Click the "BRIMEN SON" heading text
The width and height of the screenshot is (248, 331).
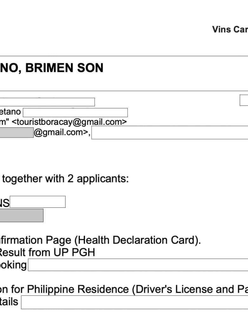pyautogui.click(x=64, y=68)
